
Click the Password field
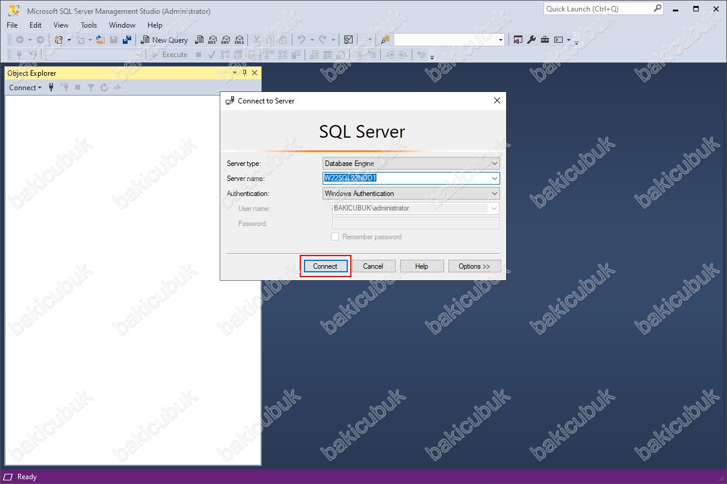[x=416, y=223]
